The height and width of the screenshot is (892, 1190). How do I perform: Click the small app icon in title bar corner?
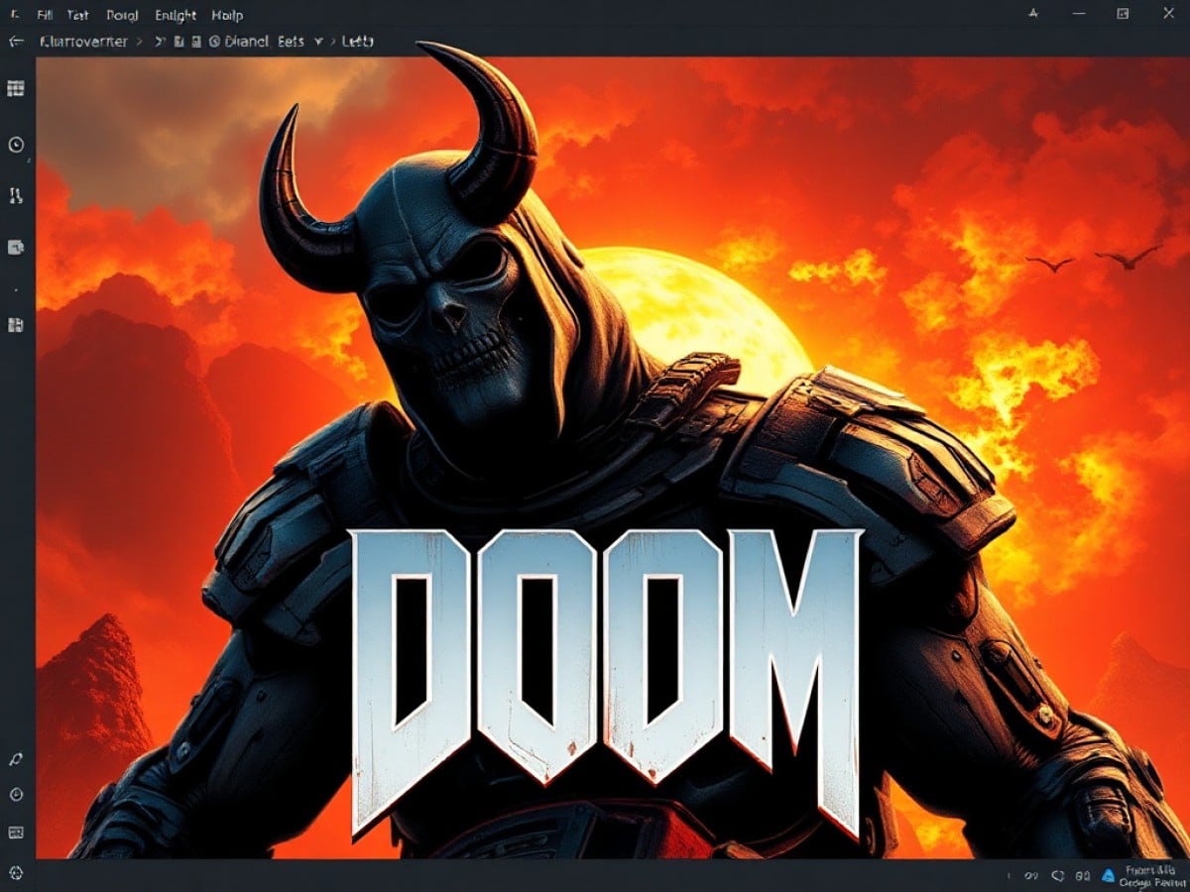click(14, 15)
